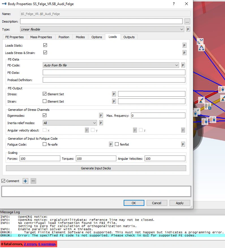Click P button beside fe-safe
The height and width of the screenshot is (248, 225).
click(x=111, y=144)
